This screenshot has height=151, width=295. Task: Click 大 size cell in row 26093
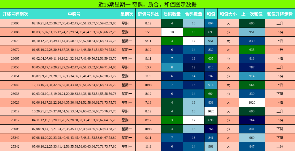[228, 23]
